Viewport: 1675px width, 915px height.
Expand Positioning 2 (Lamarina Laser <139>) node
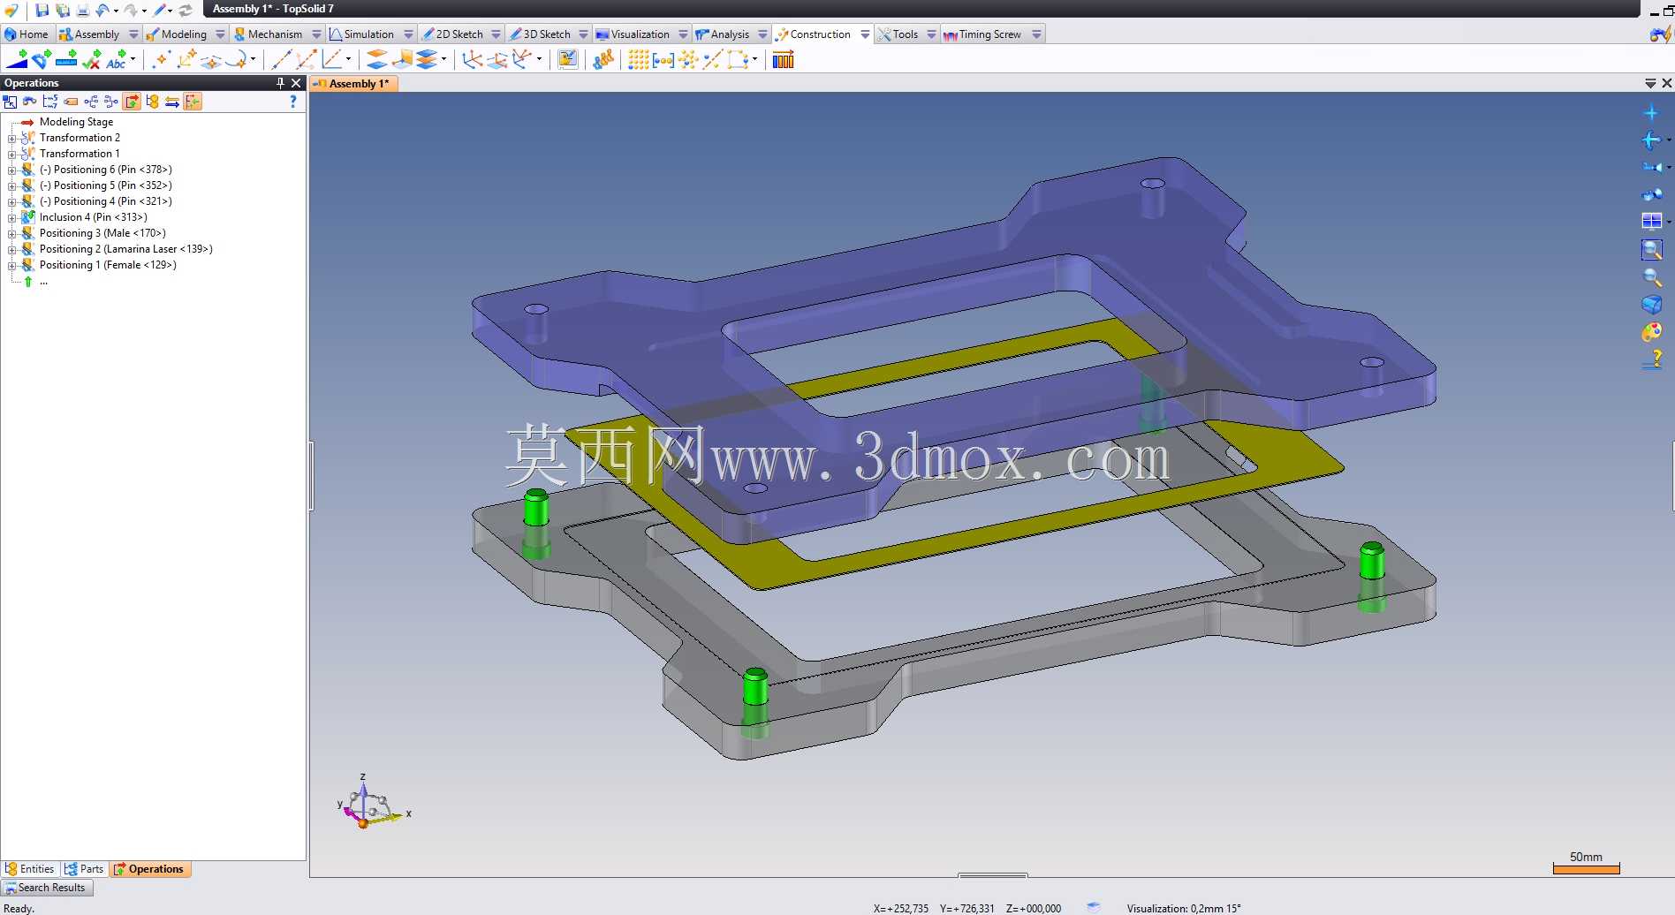point(11,249)
